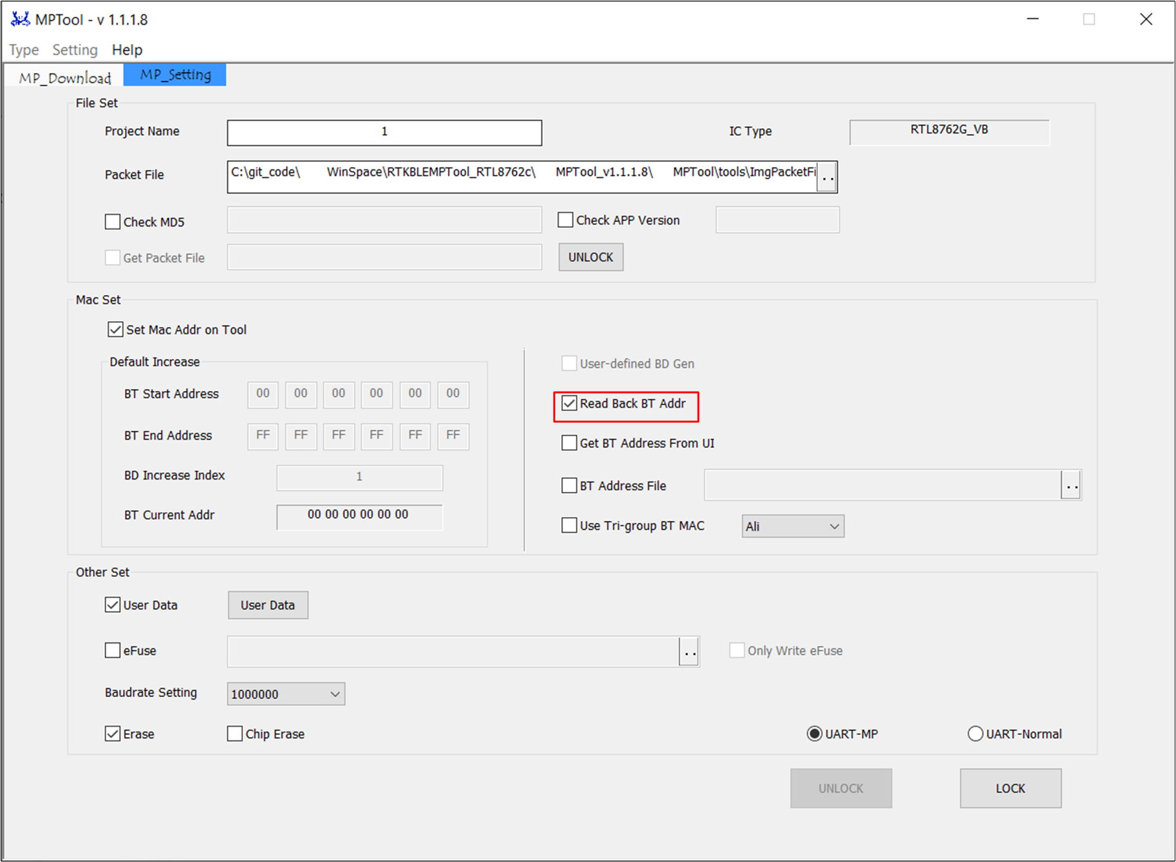Uncheck Read Back BT Addr option
This screenshot has width=1176, height=862.
pos(569,404)
